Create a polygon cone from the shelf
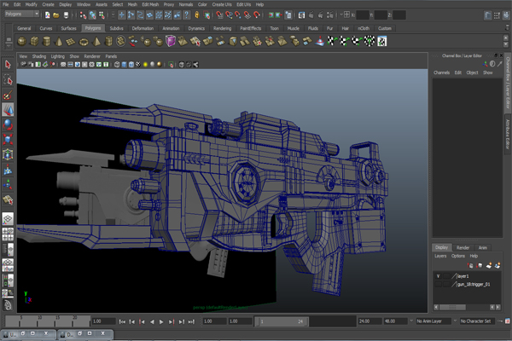This screenshot has width=512, height=341. pyautogui.click(x=59, y=42)
